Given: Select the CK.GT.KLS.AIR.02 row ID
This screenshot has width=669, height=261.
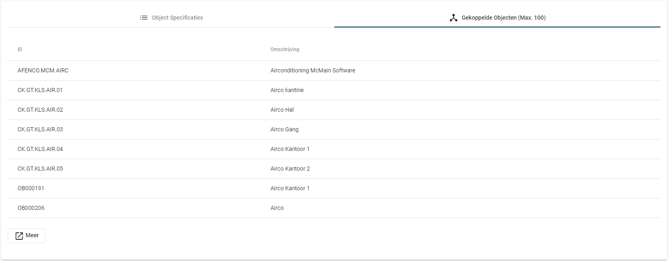Looking at the screenshot, I should pyautogui.click(x=40, y=110).
